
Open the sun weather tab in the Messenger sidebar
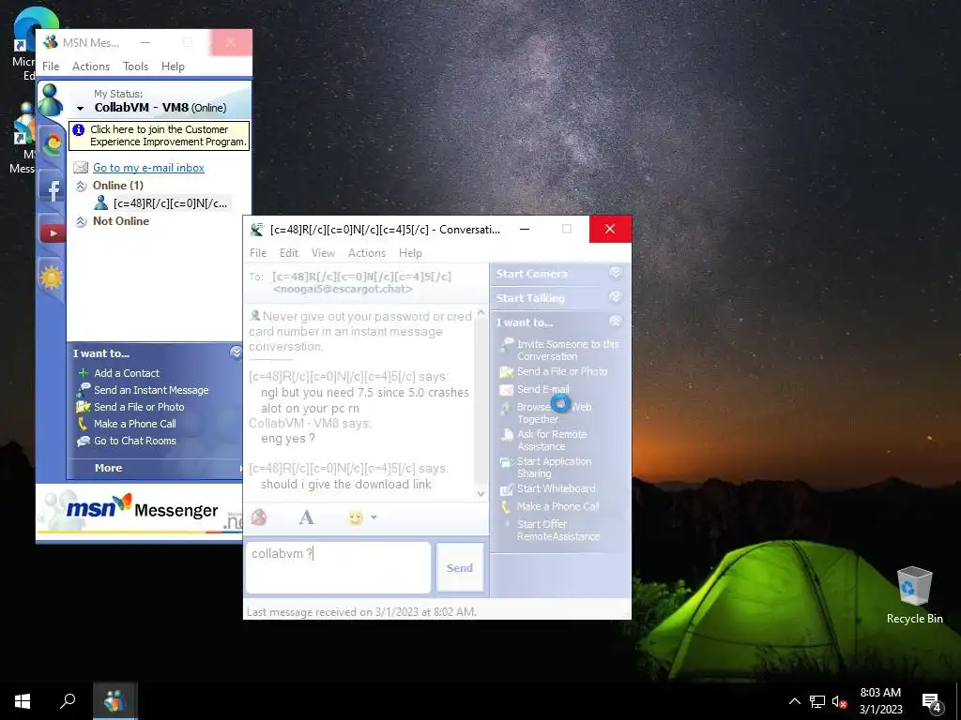pos(53,277)
